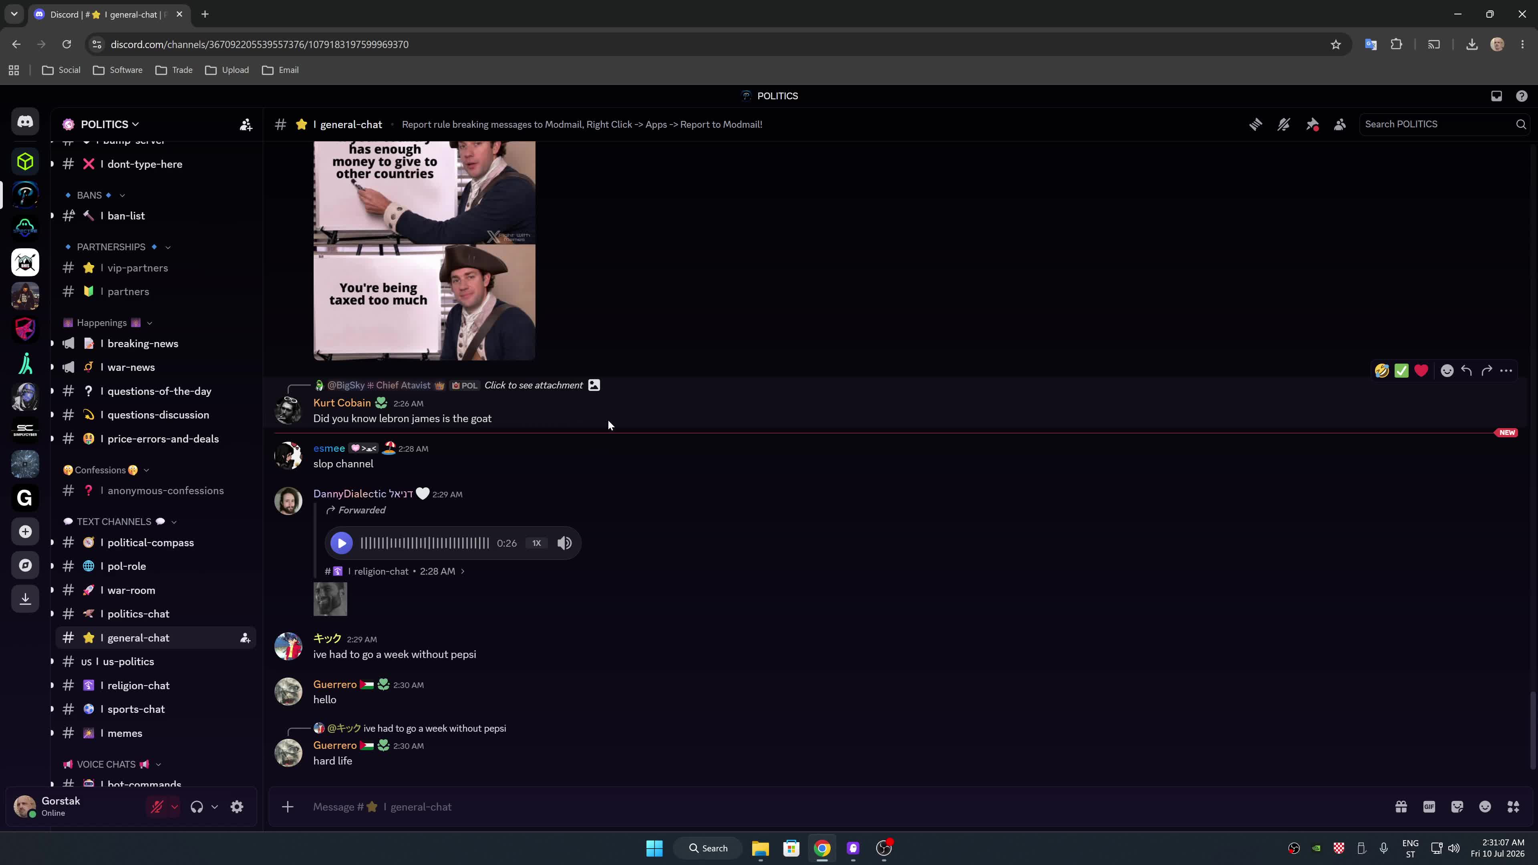Open File Explorer from taskbar
The height and width of the screenshot is (865, 1538).
(760, 848)
